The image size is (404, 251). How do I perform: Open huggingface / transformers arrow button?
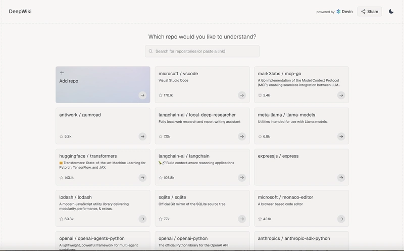(142, 178)
